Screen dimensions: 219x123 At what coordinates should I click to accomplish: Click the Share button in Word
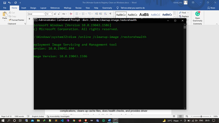211,8
